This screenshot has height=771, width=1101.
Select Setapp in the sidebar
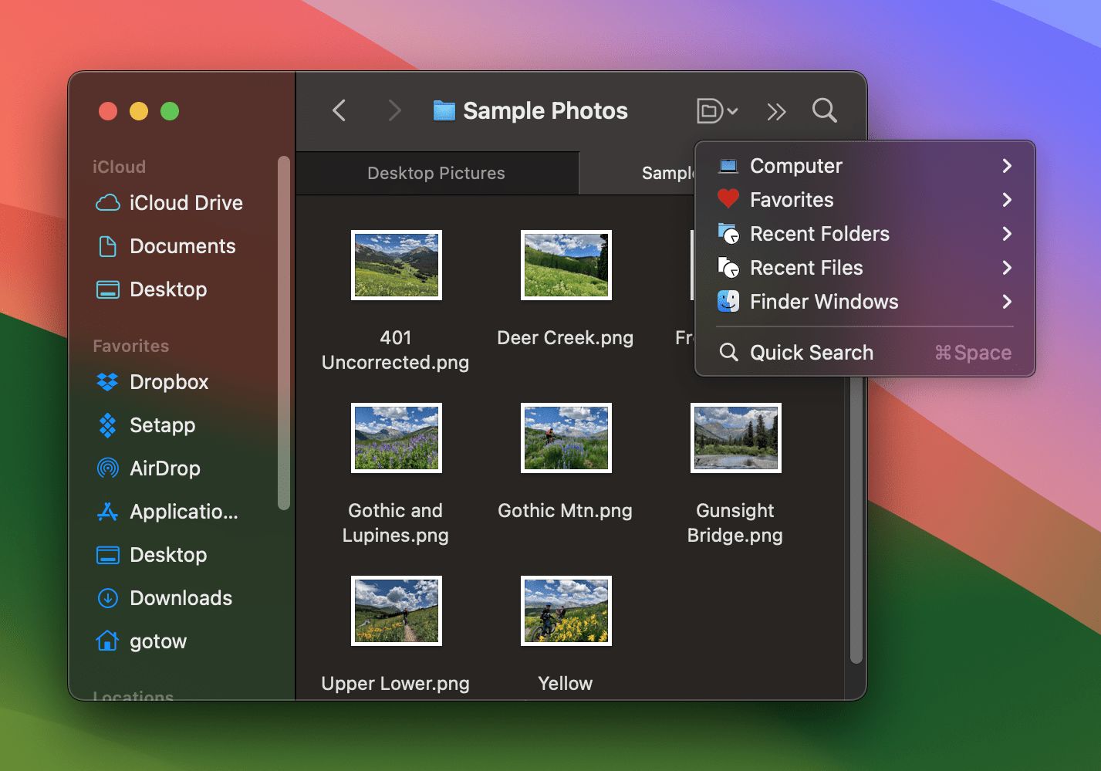pyautogui.click(x=162, y=425)
